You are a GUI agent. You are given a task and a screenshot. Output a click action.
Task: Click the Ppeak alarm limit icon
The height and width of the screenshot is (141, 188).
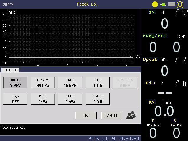coord(176,60)
